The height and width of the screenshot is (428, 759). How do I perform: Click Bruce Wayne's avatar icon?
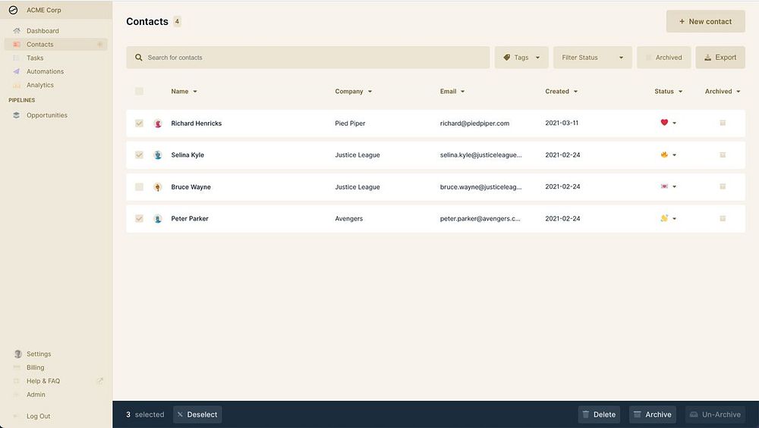(158, 187)
